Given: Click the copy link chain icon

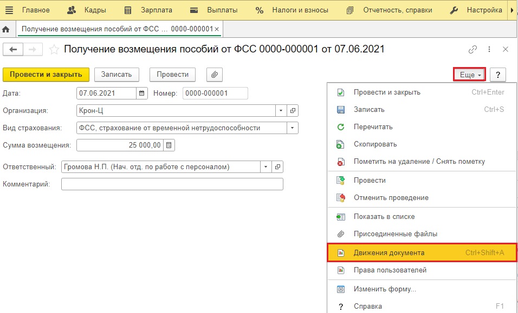Looking at the screenshot, I should (x=472, y=49).
